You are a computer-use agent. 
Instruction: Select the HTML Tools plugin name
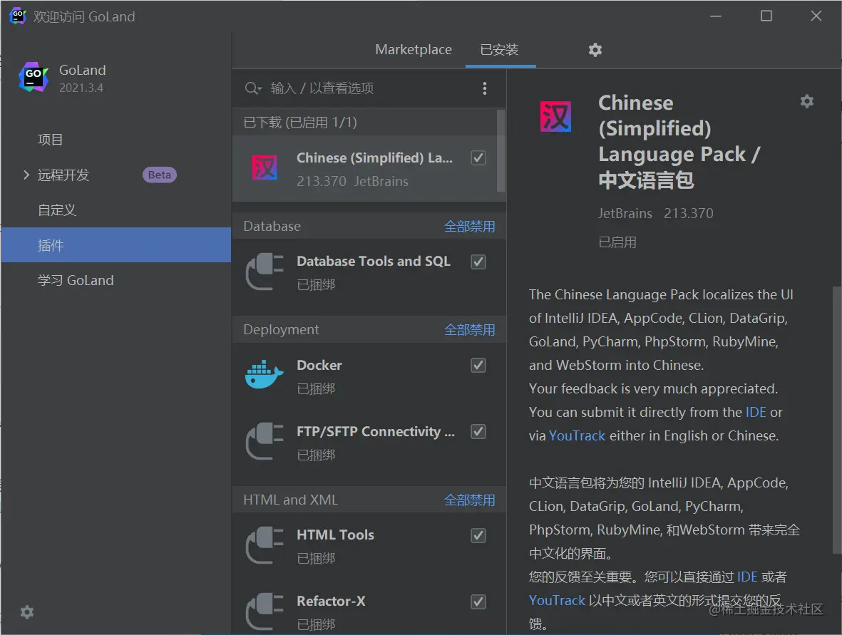pyautogui.click(x=335, y=535)
